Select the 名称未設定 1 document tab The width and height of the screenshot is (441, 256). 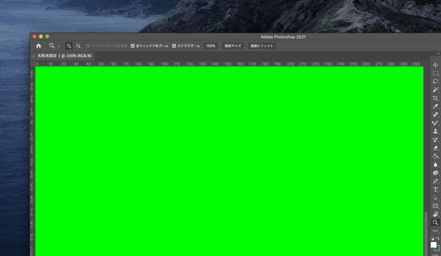(x=64, y=56)
